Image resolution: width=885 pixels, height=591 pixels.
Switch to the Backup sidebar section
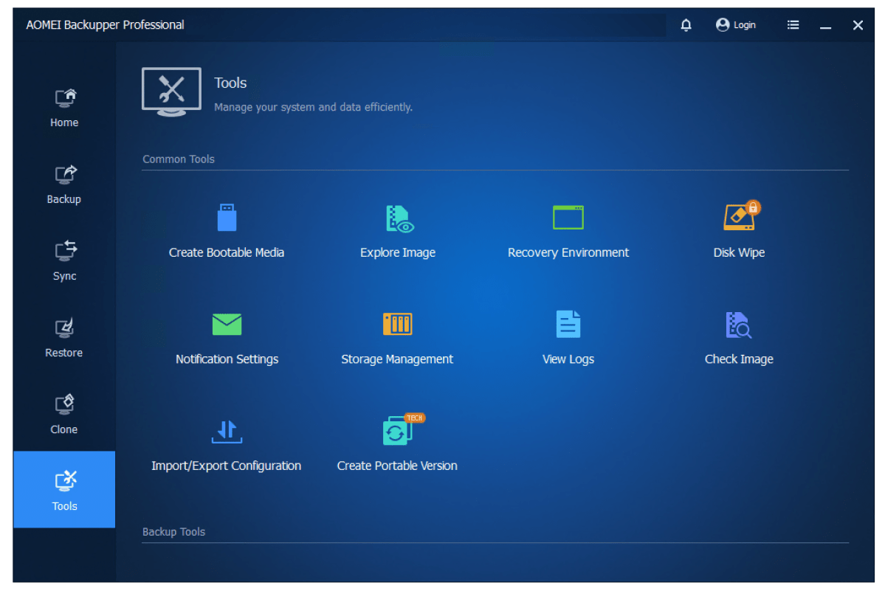[x=64, y=184]
